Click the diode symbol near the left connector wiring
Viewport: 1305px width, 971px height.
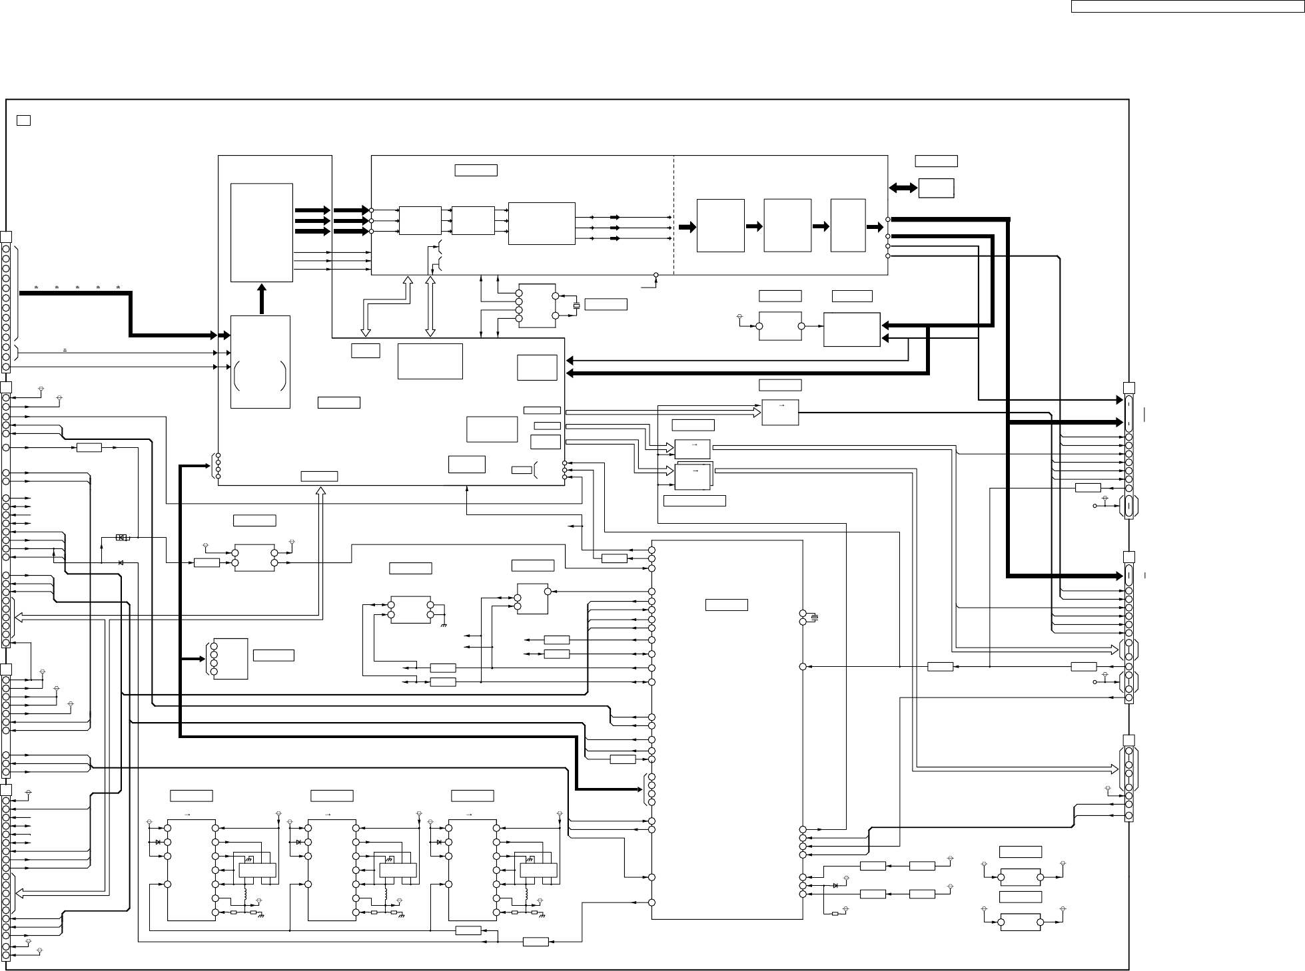[x=121, y=562]
